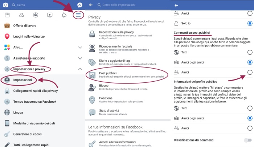
Task: Open 'Post pubblici' settings
Action: 128,75
